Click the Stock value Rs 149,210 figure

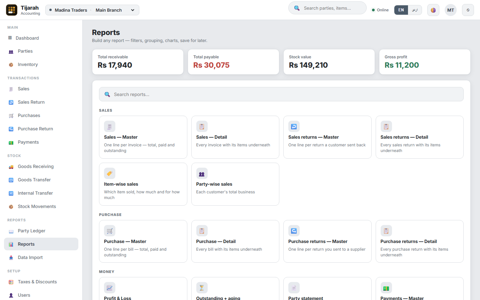(x=308, y=65)
